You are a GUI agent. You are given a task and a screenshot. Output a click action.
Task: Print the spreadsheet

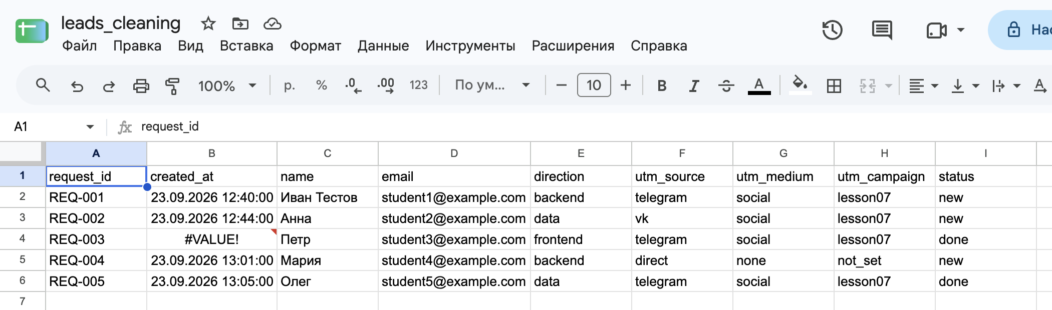pyautogui.click(x=141, y=86)
